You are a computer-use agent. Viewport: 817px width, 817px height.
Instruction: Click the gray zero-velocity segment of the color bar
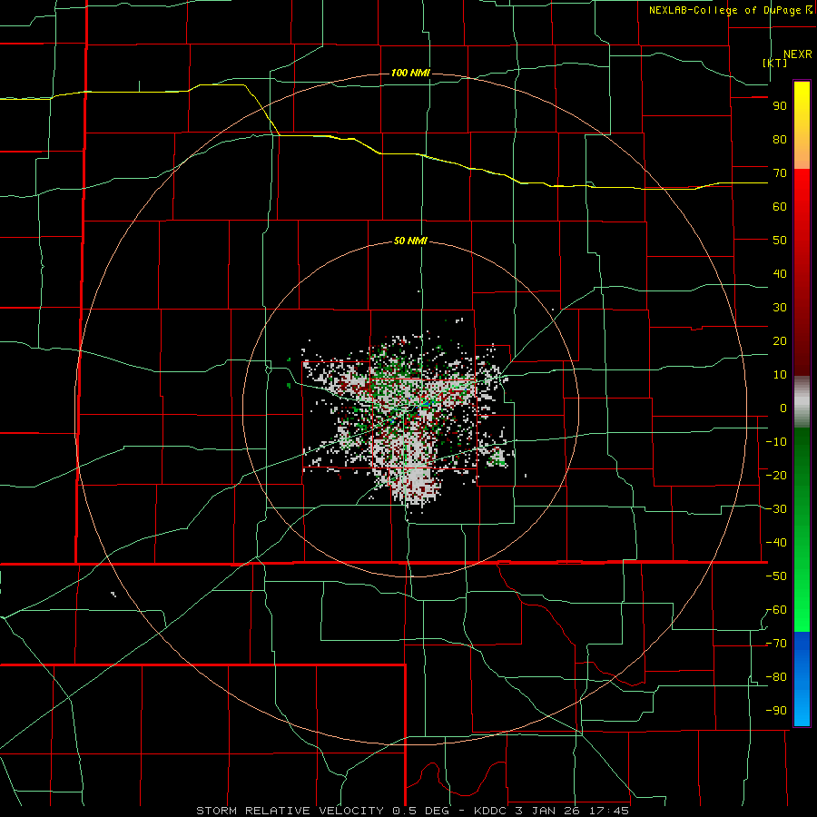coord(802,402)
